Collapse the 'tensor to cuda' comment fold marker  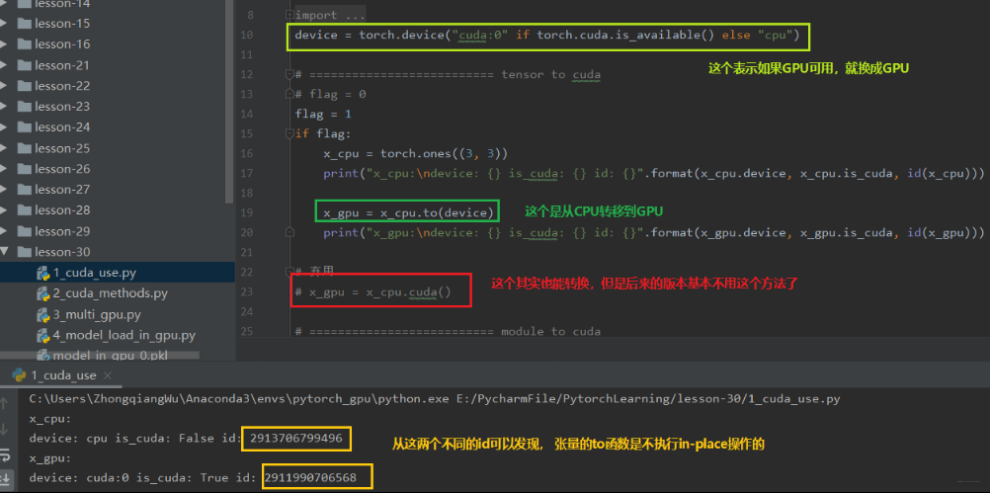pyautogui.click(x=289, y=74)
